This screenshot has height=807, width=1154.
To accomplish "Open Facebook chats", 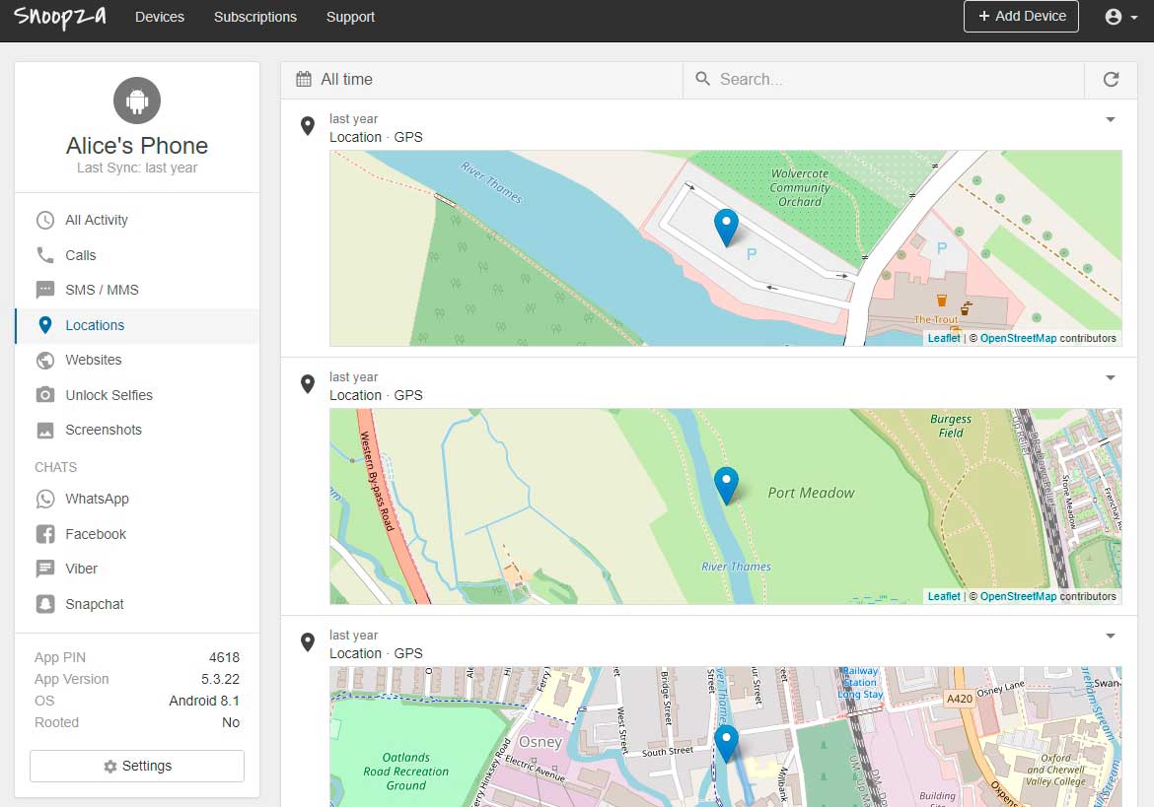I will coord(137,534).
